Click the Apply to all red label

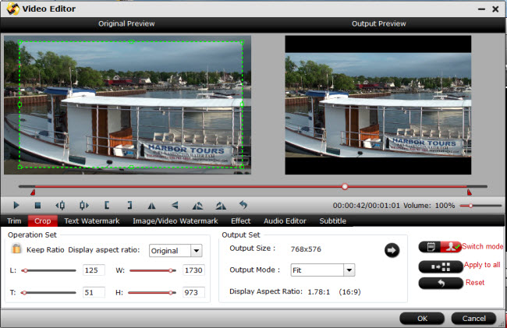click(x=482, y=265)
